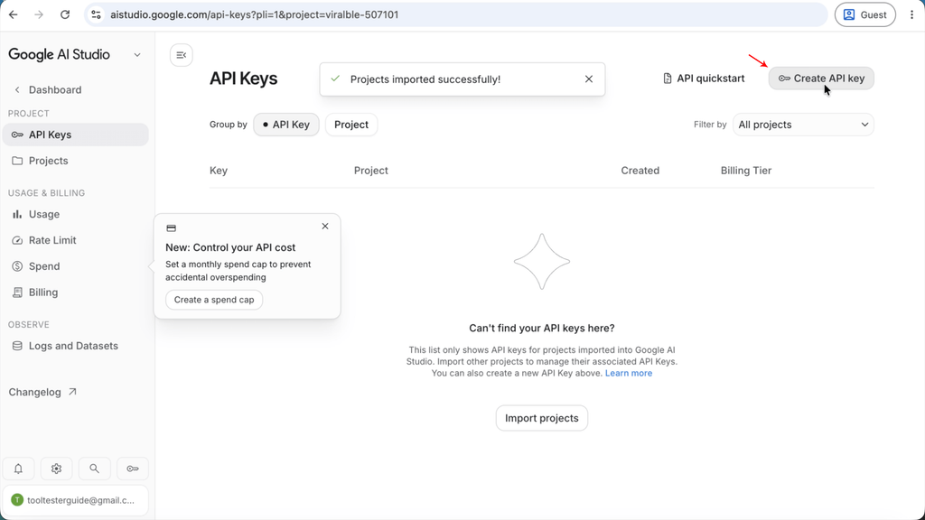Image resolution: width=925 pixels, height=520 pixels.
Task: Select API Keys in the sidebar
Action: (76, 135)
